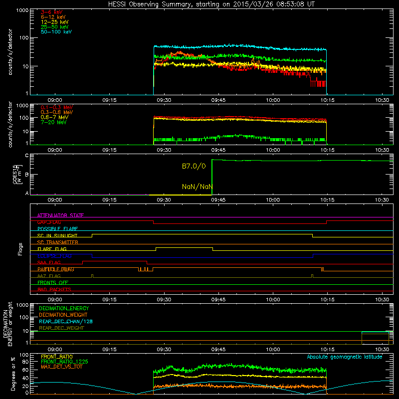Click the "09:30" time label under Flags panel
The image size is (399, 399).
[164, 300]
